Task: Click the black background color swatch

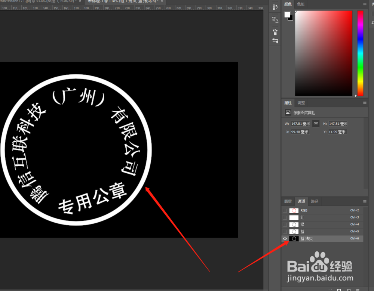Action: (x=291, y=19)
